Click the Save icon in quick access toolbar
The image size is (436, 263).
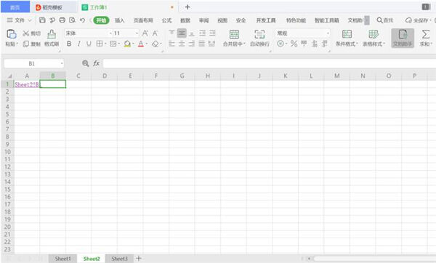pos(42,20)
